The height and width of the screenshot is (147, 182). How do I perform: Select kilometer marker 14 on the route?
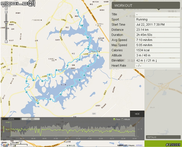tap(34, 80)
